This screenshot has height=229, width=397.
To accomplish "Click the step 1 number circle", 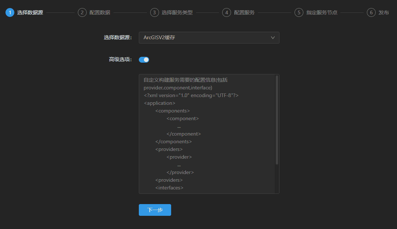I will pos(10,12).
